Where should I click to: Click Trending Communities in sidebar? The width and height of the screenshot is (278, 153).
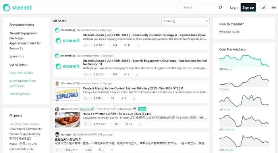pos(24,124)
